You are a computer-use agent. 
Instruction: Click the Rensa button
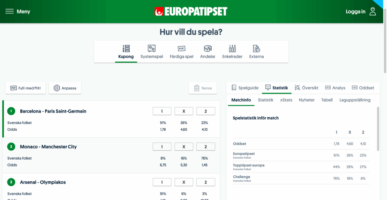203,88
